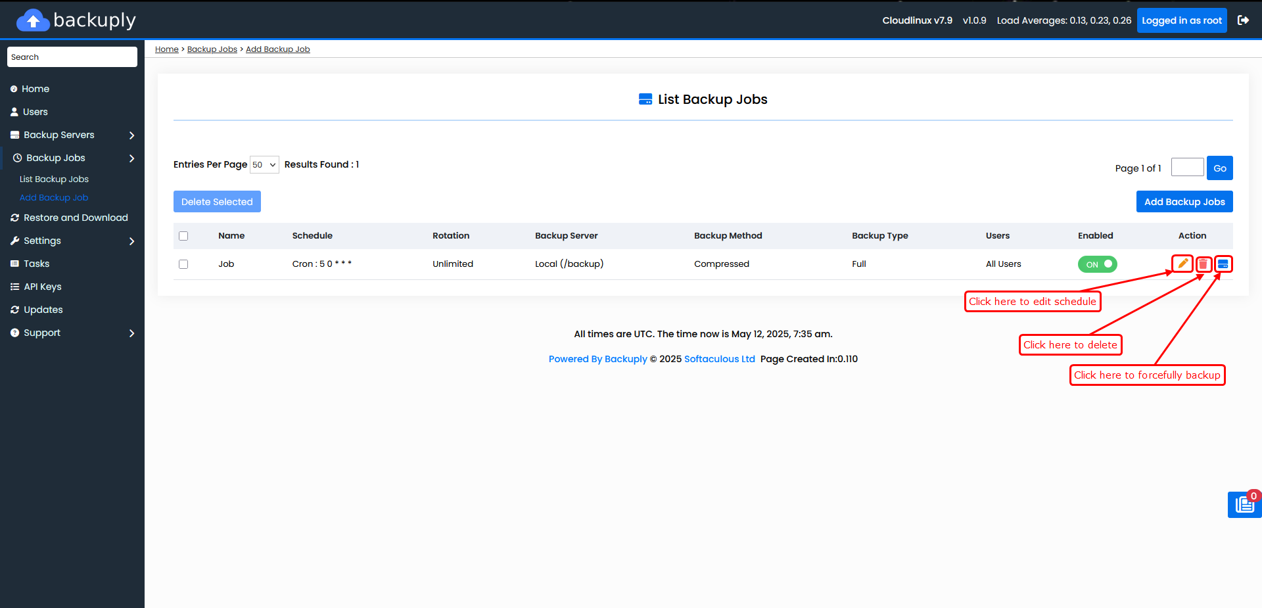Open Entries Per Page dropdown
Screen dimensions: 1262x608
(264, 164)
